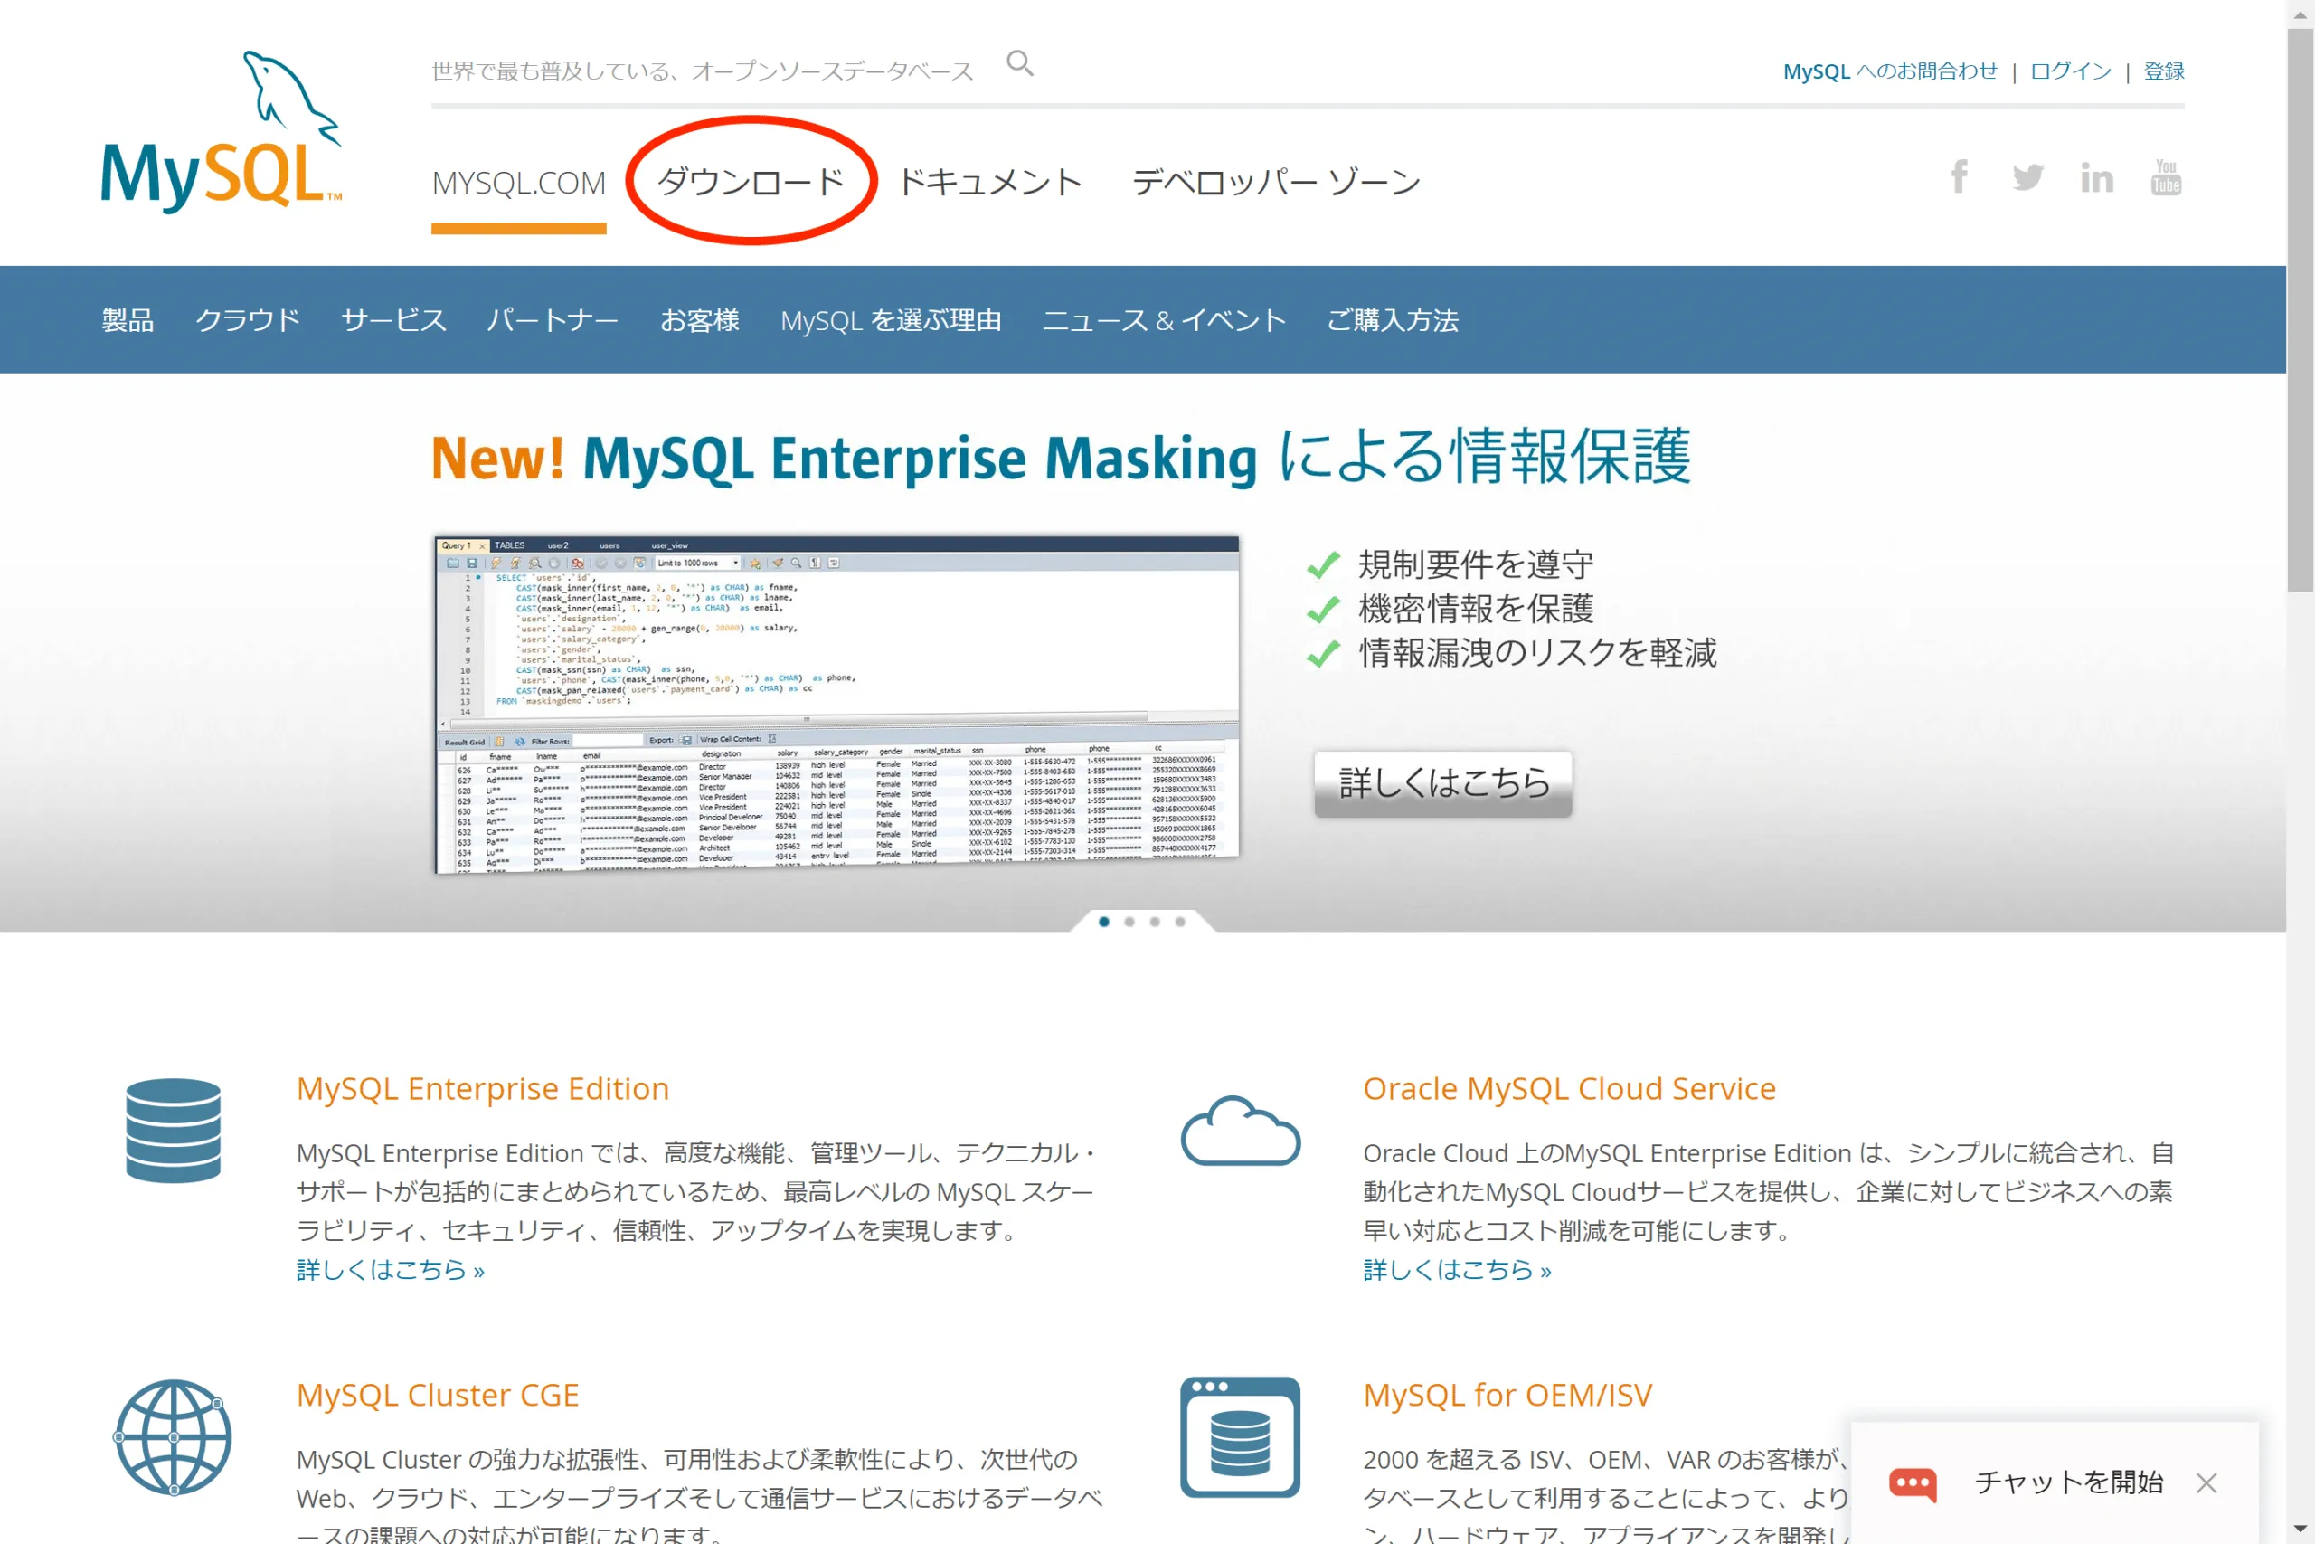Click the ログイン link
Image resolution: width=2315 pixels, height=1544 pixels.
pos(2071,71)
